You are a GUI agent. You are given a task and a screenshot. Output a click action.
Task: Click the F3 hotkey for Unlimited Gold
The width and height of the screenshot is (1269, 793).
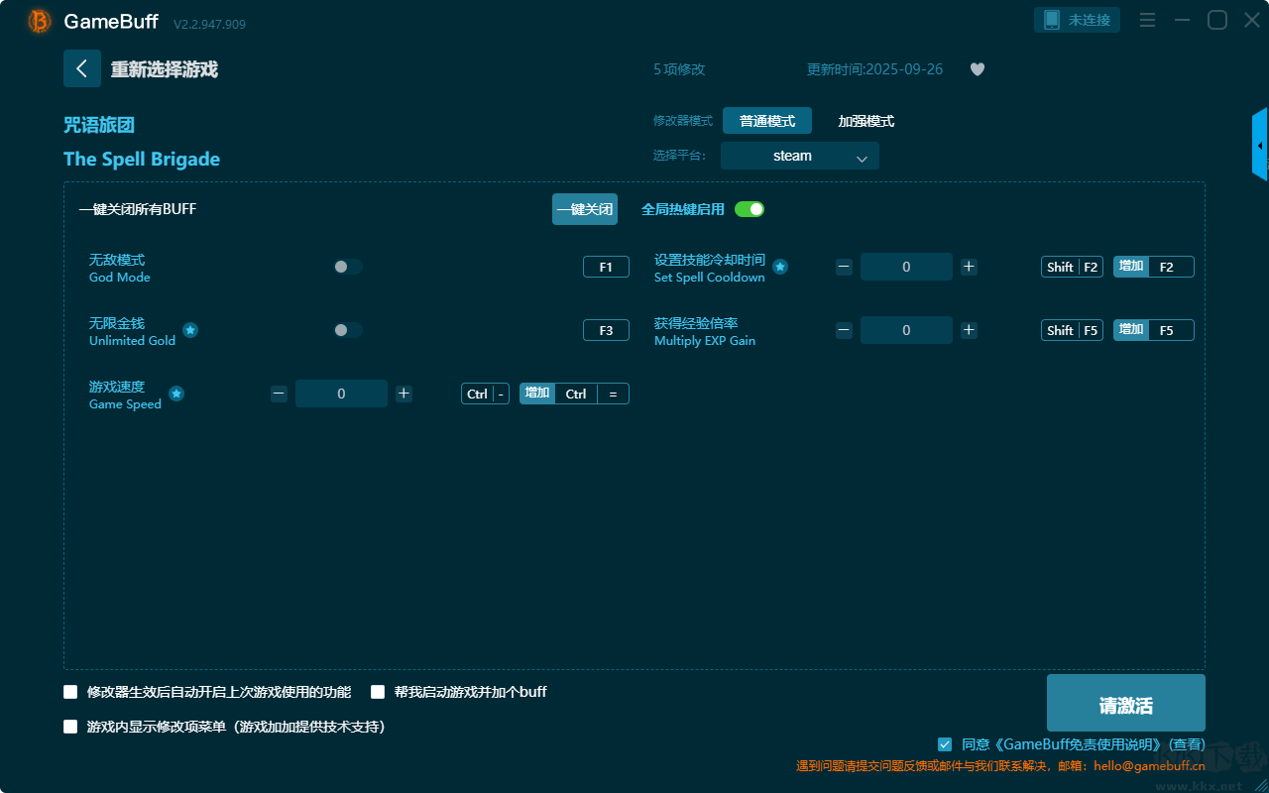606,330
